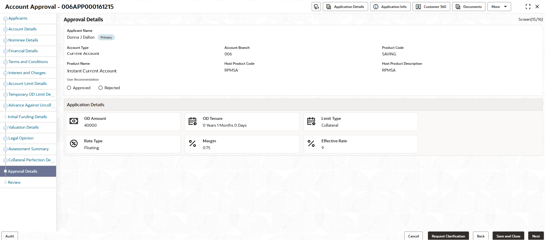Screen dimensions: 545x240
Task: Click the OD Amount value 40000
Action: 90,125
